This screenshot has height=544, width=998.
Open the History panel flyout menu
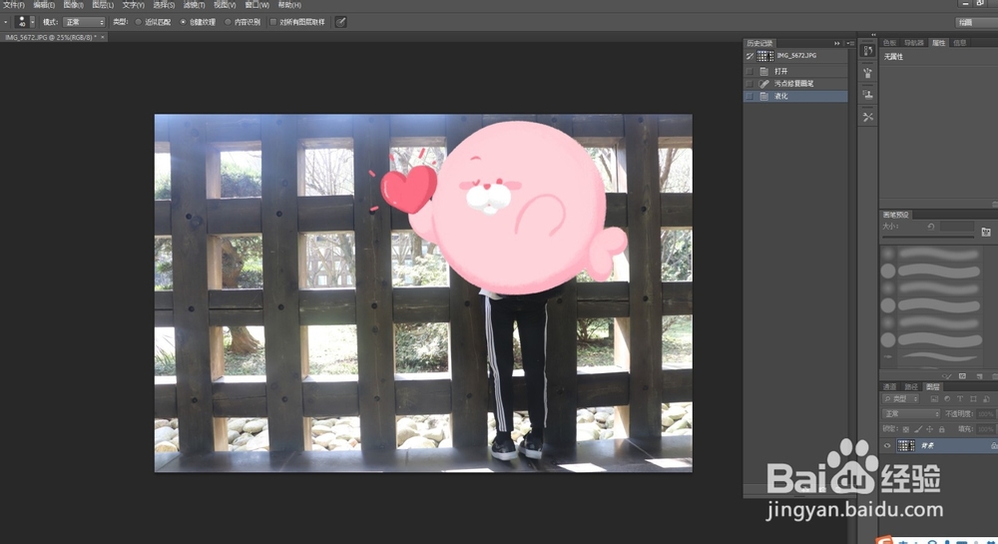pyautogui.click(x=850, y=43)
